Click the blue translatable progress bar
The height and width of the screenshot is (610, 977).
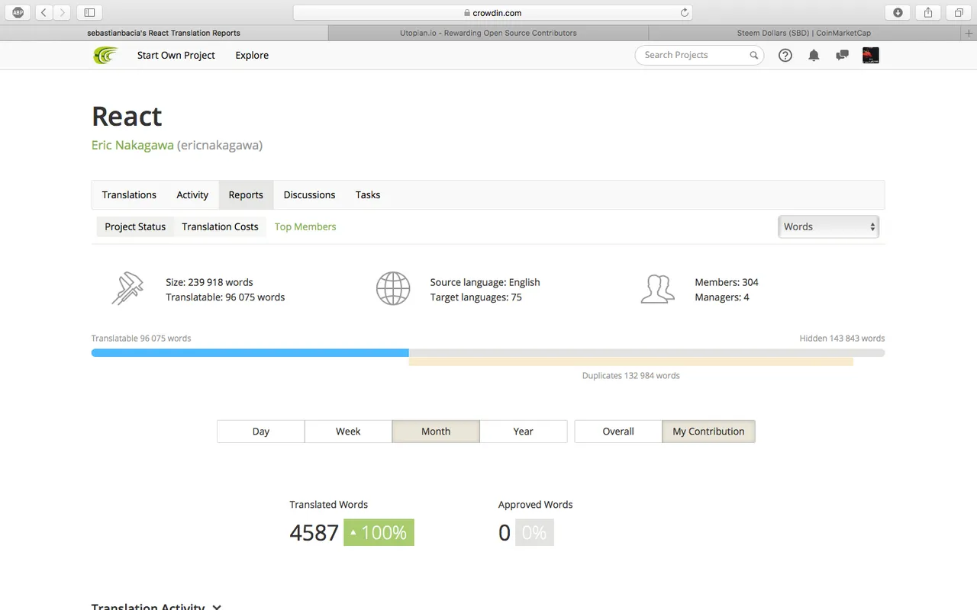pos(250,353)
